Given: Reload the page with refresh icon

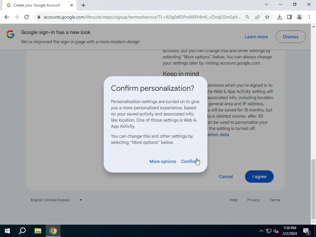Looking at the screenshot, I should click(27, 17).
